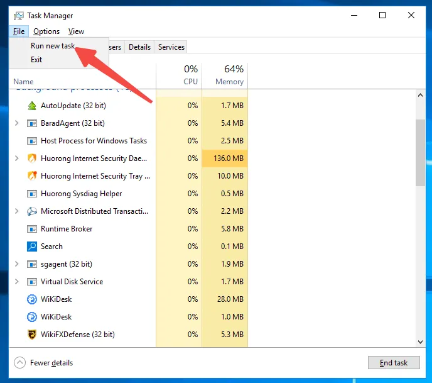Image resolution: width=432 pixels, height=383 pixels.
Task: Click the 1.9 MB memory value for sgagent
Action: (x=225, y=264)
